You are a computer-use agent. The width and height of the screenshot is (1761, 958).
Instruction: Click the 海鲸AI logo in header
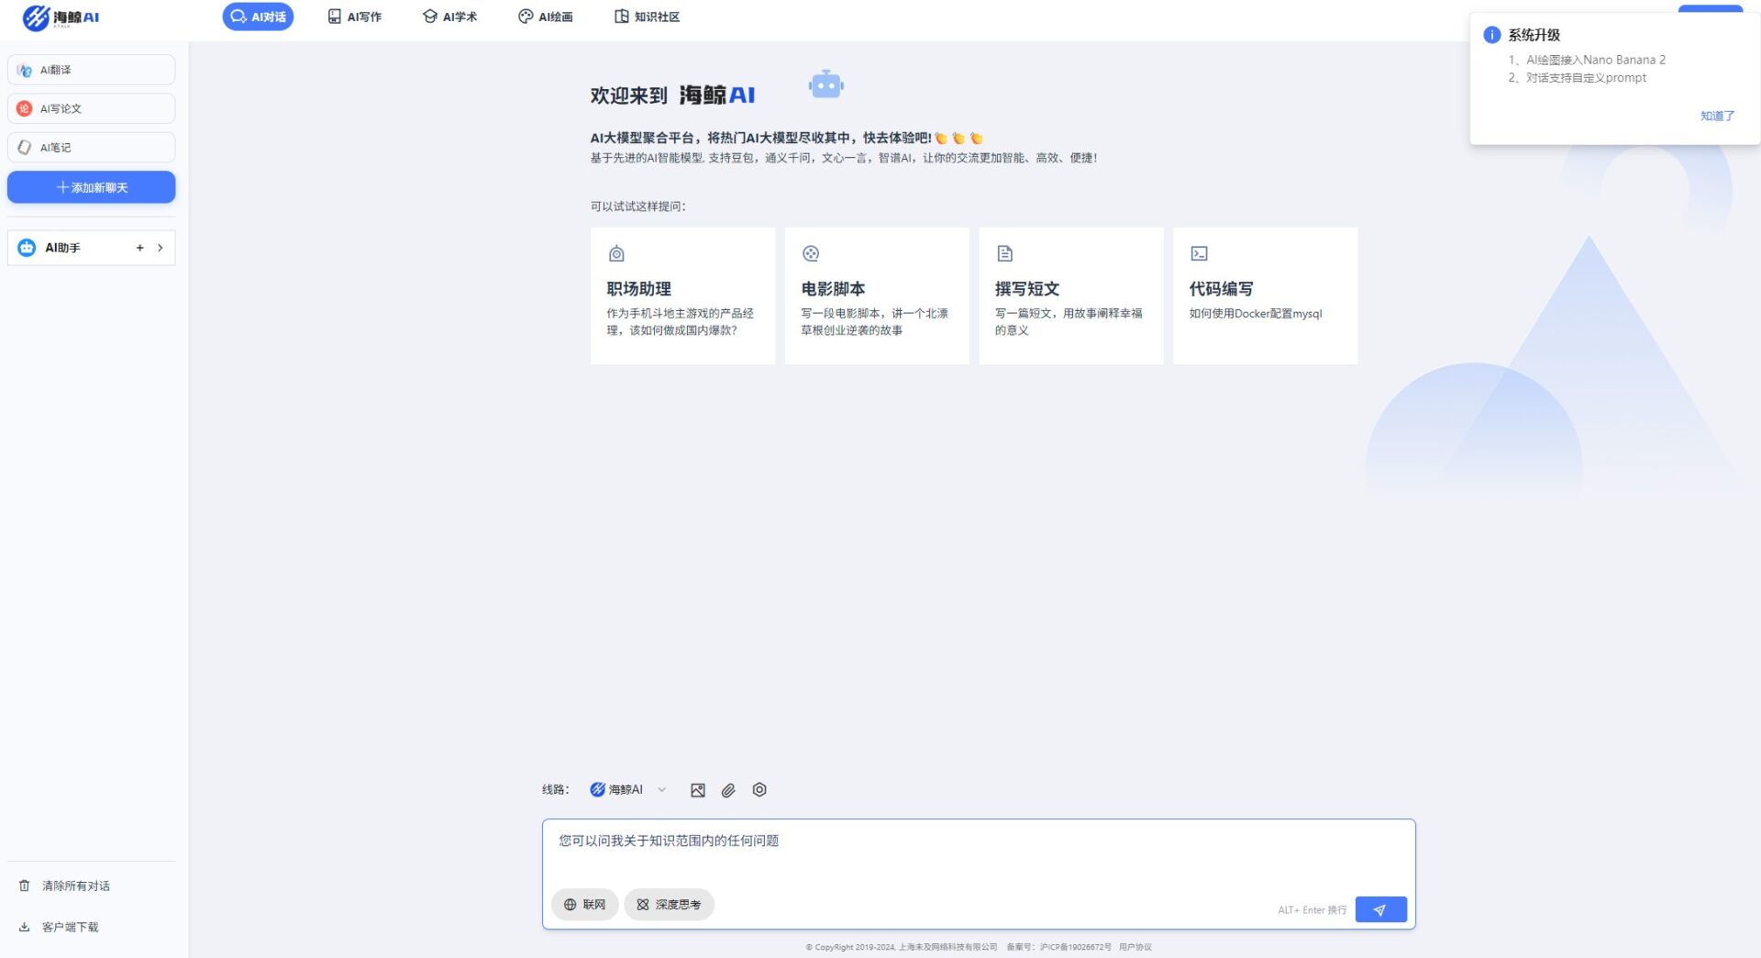pyautogui.click(x=61, y=17)
